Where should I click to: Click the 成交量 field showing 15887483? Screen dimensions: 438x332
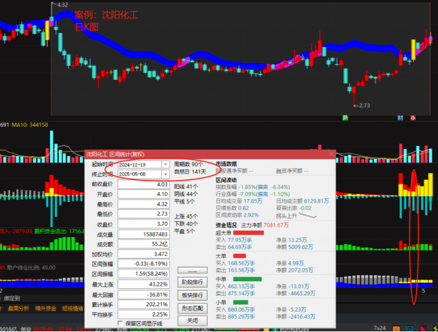click(x=144, y=234)
